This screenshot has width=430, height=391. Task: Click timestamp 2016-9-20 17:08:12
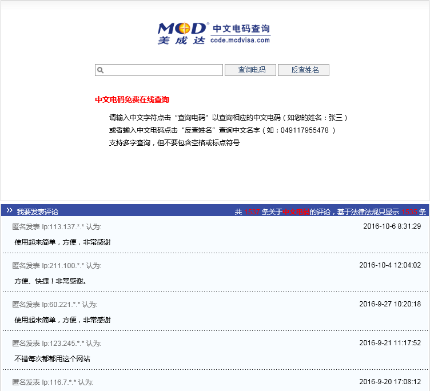(x=390, y=382)
